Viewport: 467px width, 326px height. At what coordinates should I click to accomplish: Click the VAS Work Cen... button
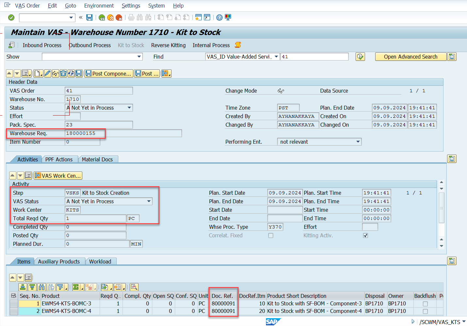(x=58, y=176)
